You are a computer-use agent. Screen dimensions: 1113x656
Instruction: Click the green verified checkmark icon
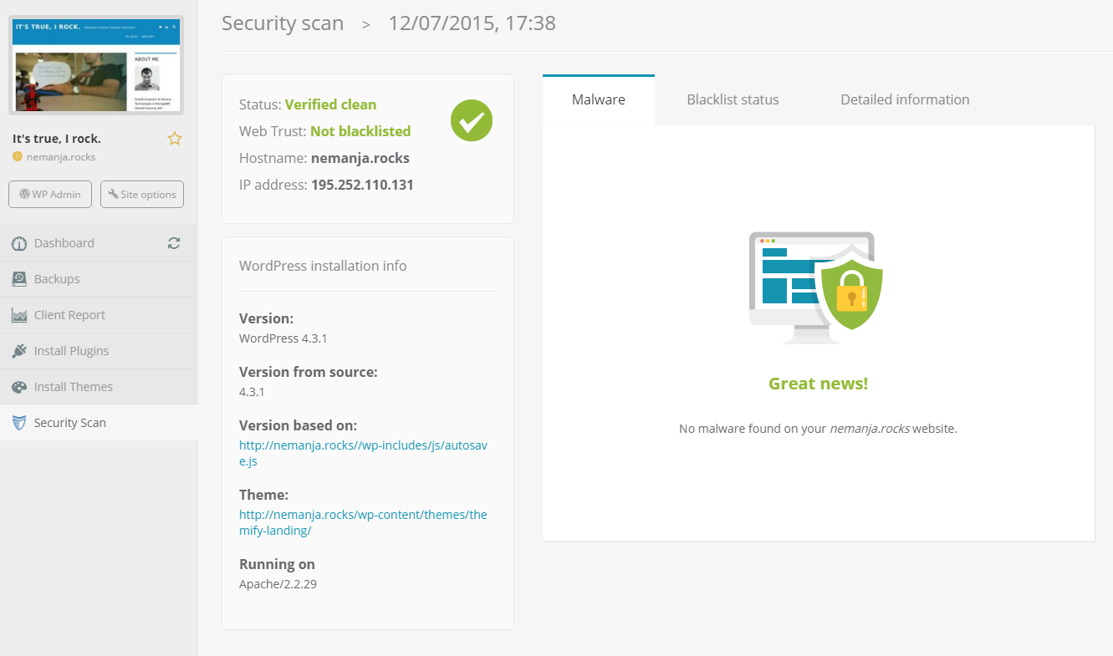[x=472, y=120]
